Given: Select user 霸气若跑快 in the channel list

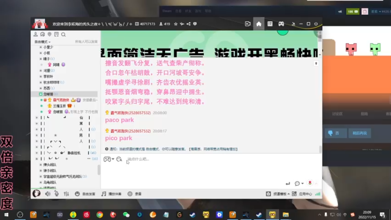Looking at the screenshot, I should click(61, 100).
